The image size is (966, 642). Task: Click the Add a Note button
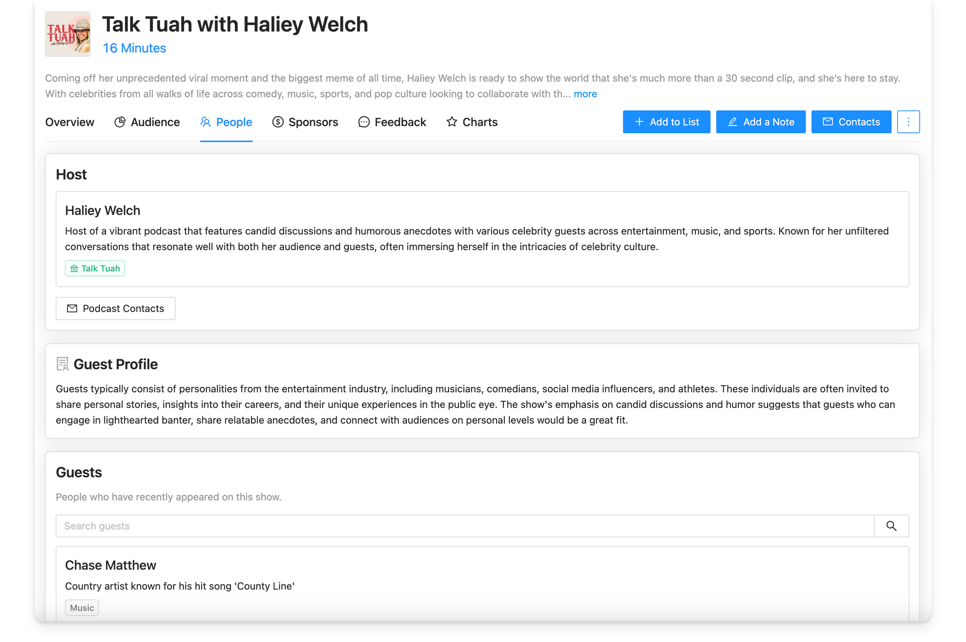point(760,122)
